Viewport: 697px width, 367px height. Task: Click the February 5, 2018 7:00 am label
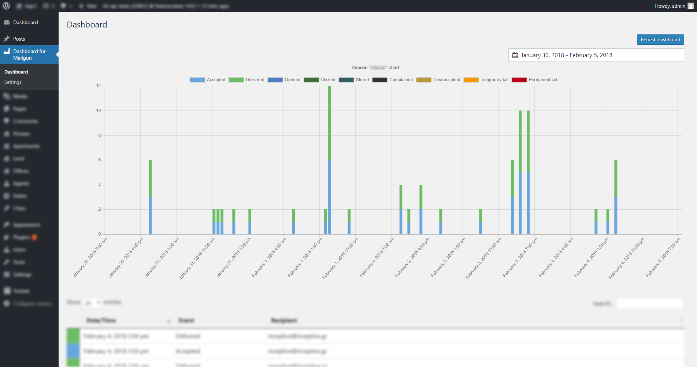(x=663, y=258)
